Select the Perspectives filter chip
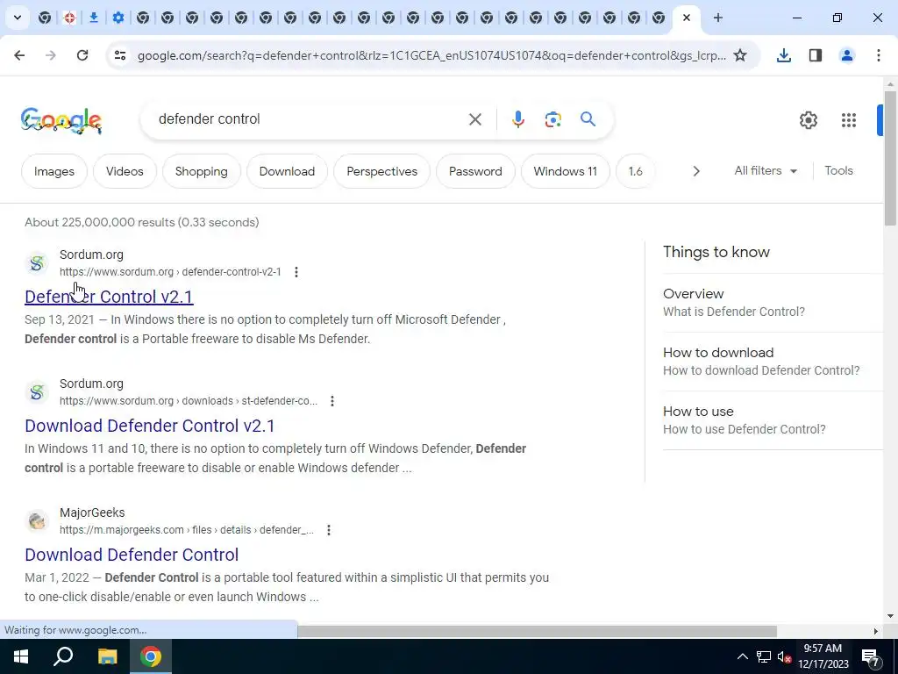898x674 pixels. pyautogui.click(x=382, y=171)
